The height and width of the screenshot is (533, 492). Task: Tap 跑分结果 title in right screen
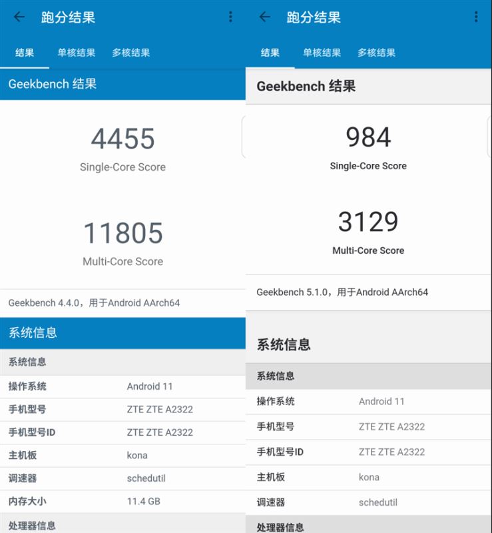tap(314, 17)
